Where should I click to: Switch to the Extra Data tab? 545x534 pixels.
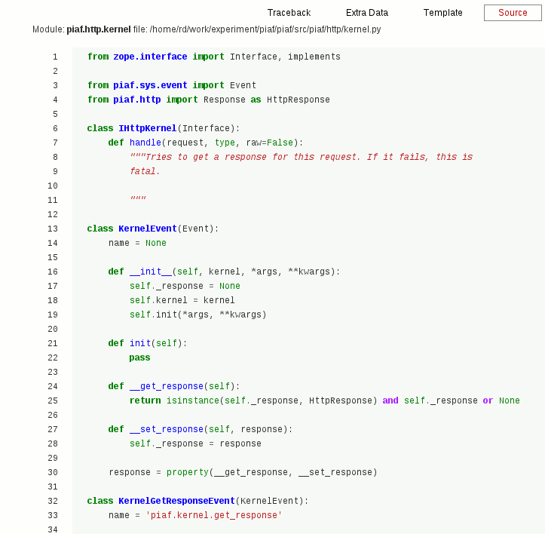pos(367,13)
